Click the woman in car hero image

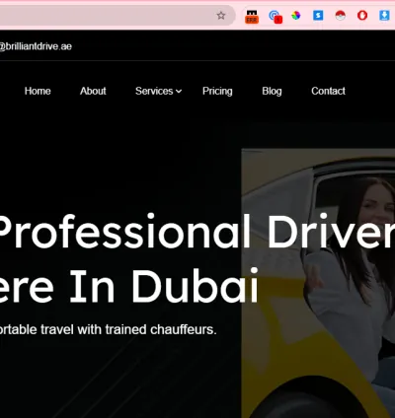318,283
